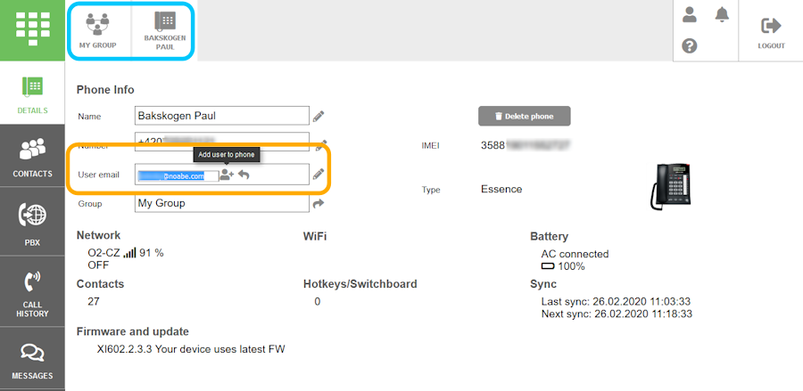Open the PBX sidebar section
Image resolution: width=803 pixels, height=391 pixels.
click(32, 223)
